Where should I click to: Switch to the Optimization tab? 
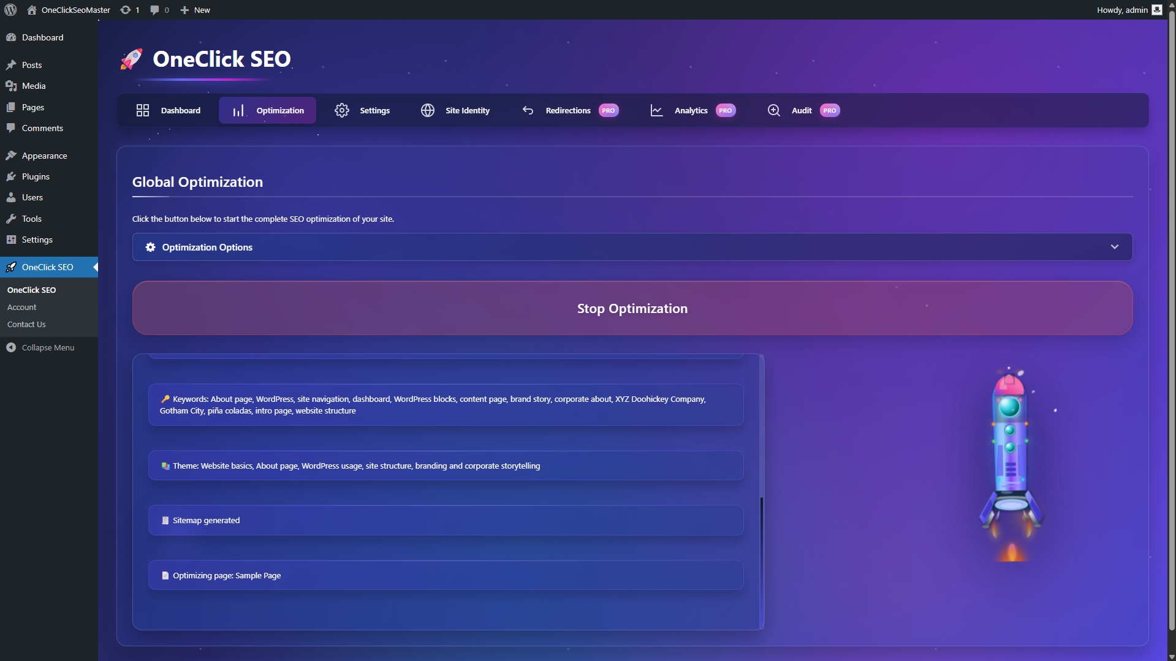(267, 110)
